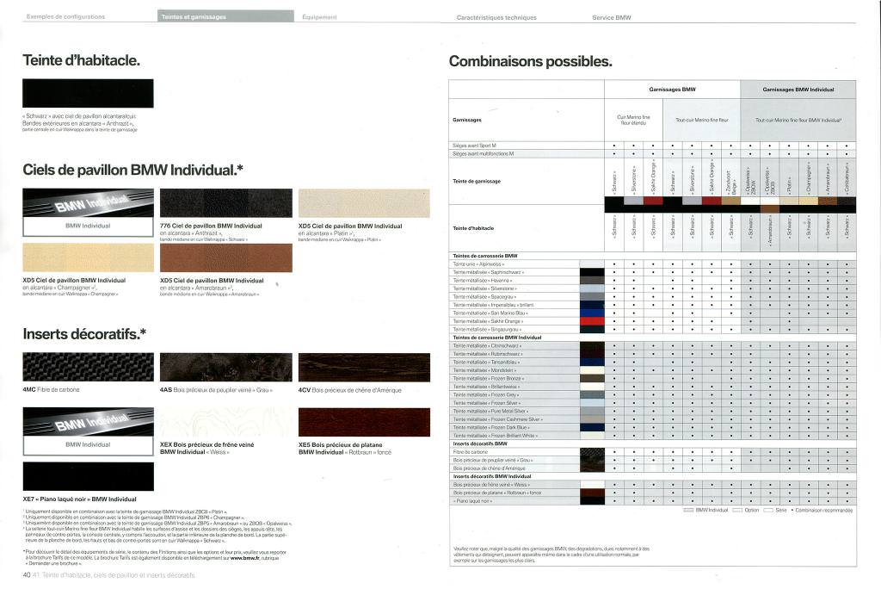881x589 pixels.
Task: Select the 776 Anthrazit headliner swatch
Action: [226, 203]
